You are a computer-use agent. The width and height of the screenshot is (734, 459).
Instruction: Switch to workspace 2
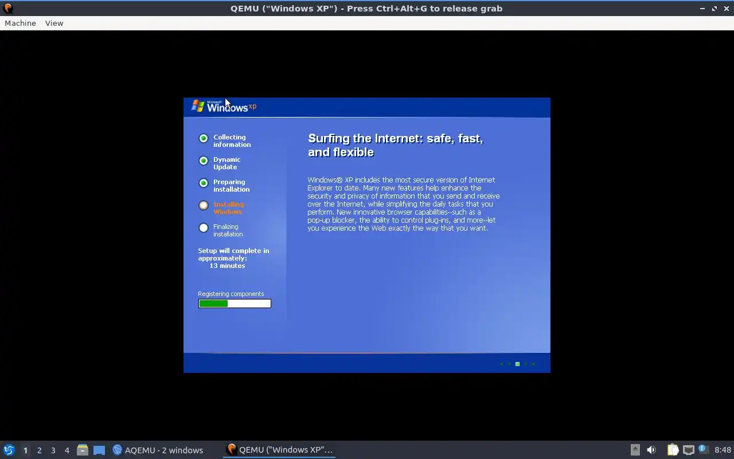[x=39, y=450]
